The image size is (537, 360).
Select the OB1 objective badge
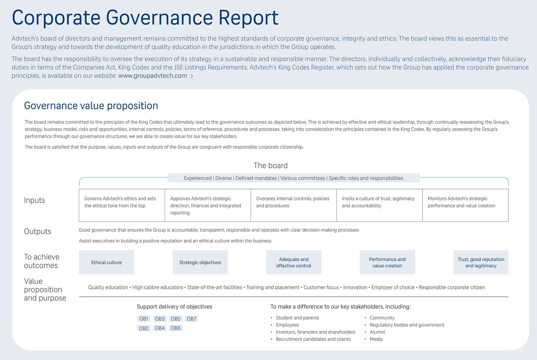point(144,318)
